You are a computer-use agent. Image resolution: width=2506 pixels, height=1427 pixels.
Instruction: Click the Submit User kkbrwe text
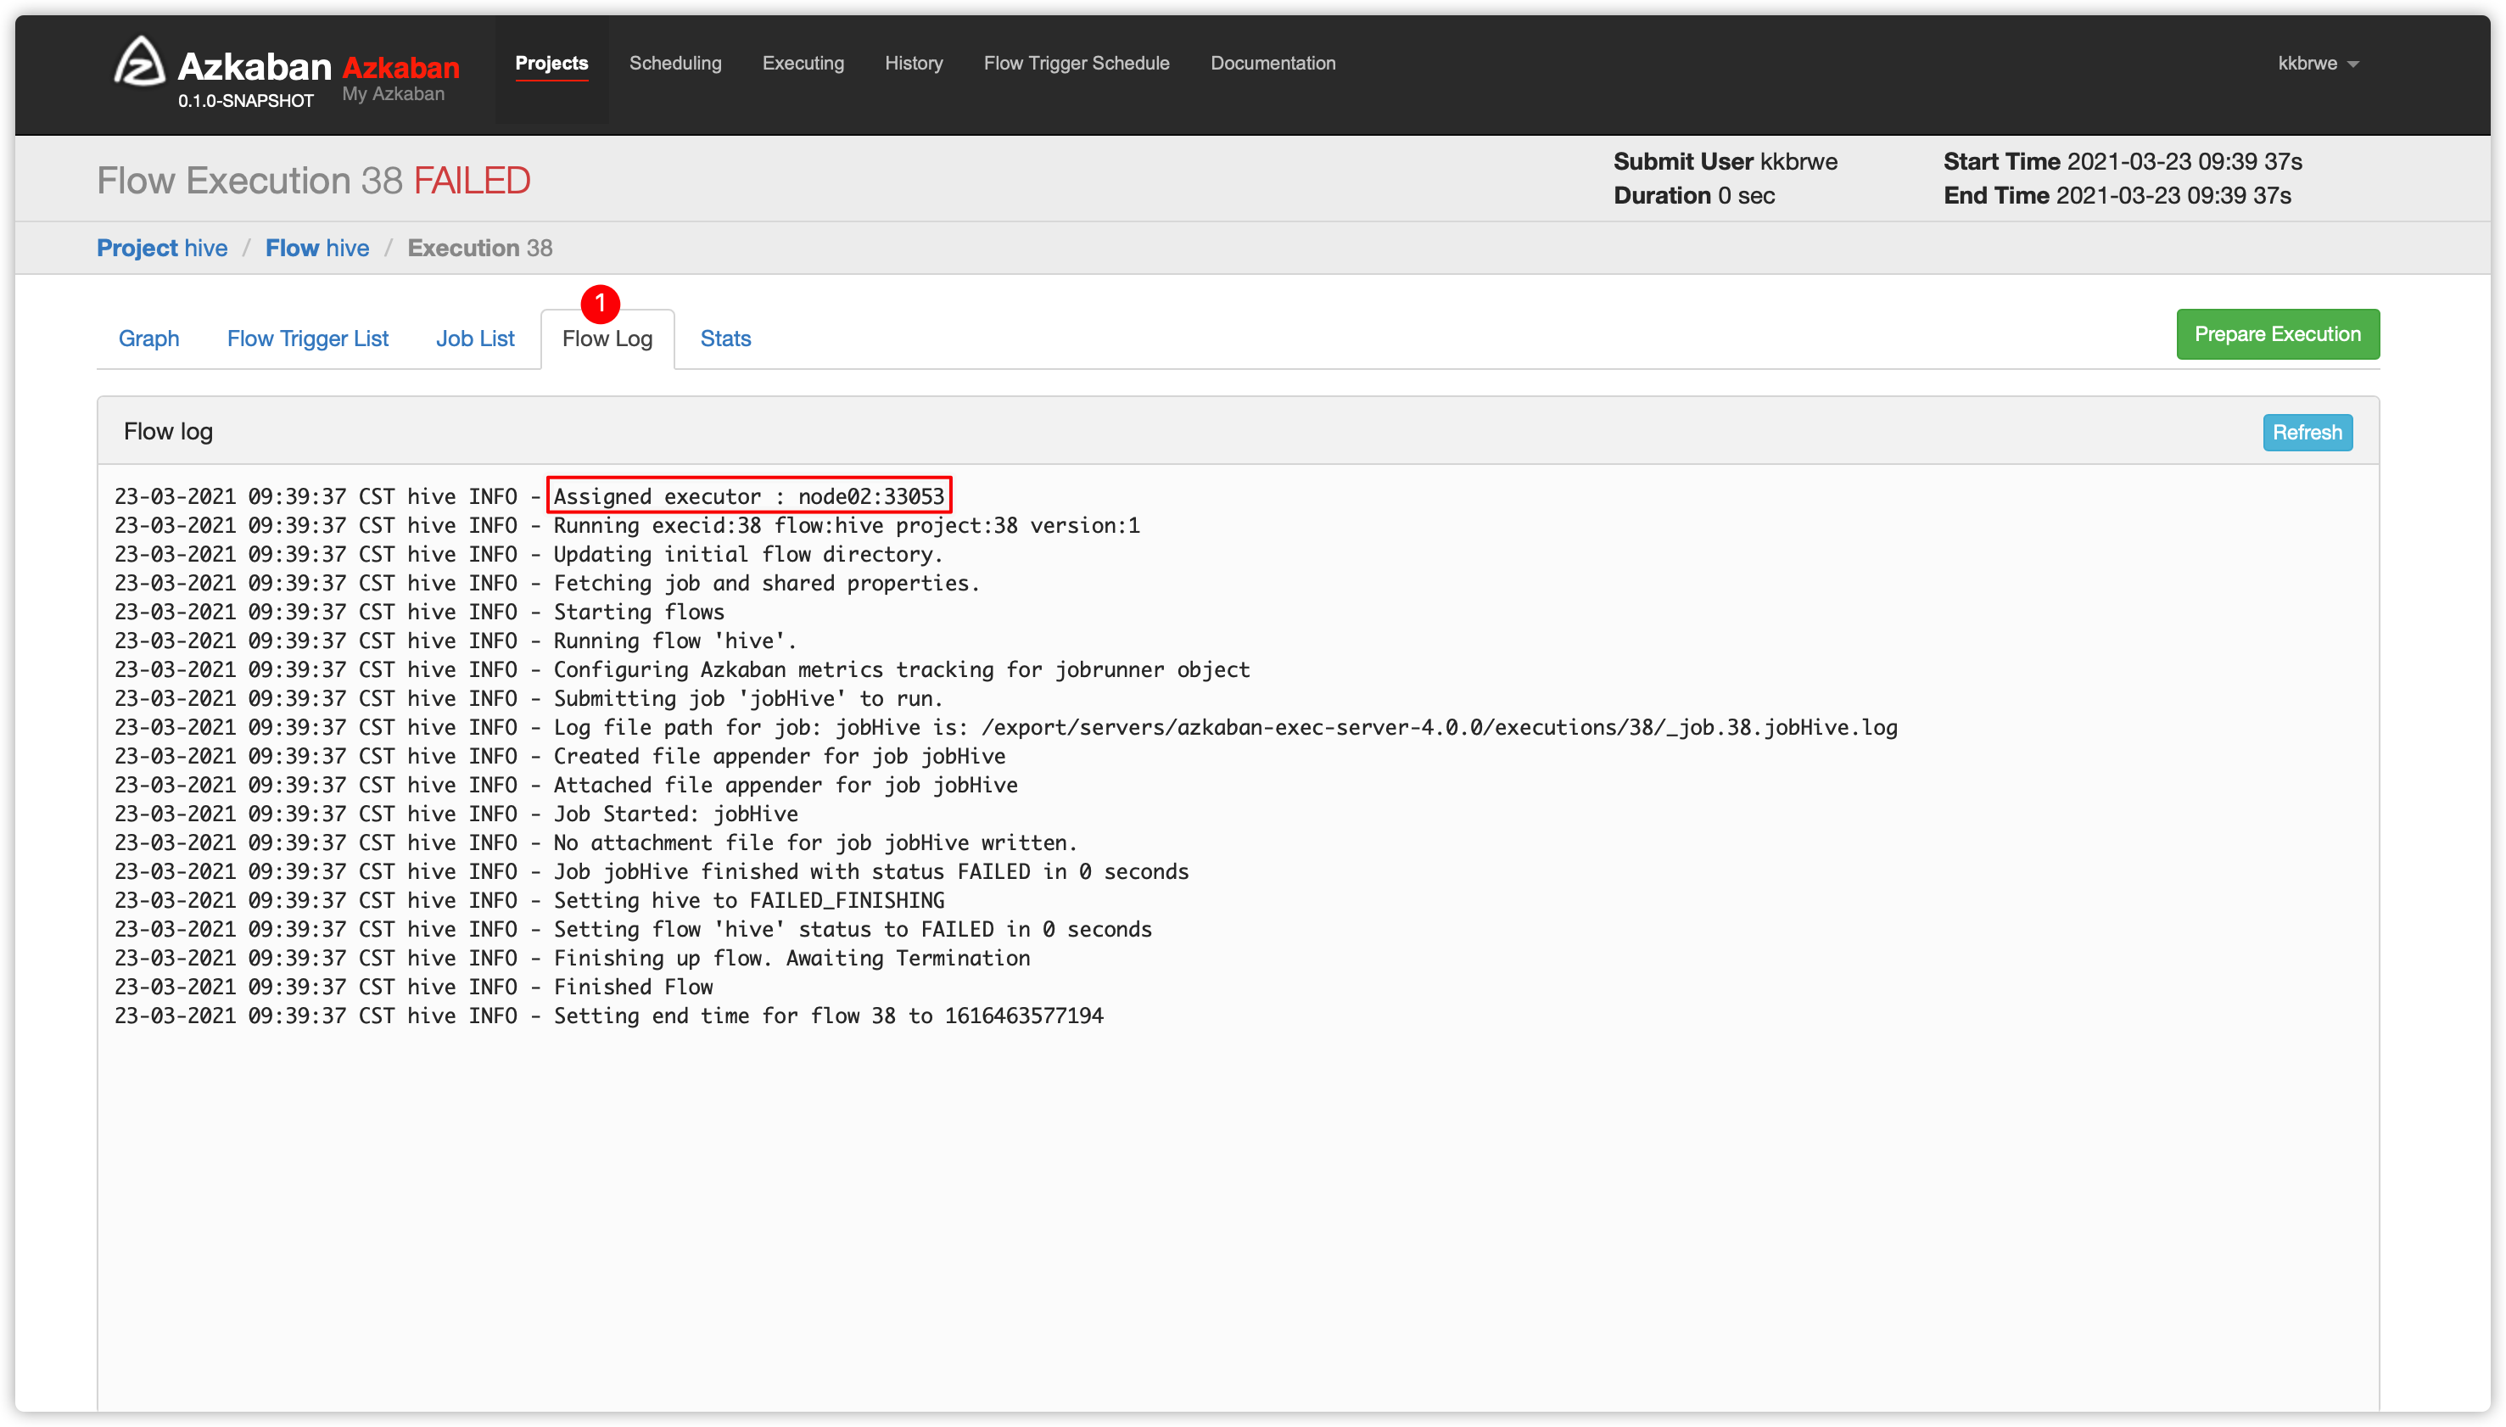[x=1725, y=162]
